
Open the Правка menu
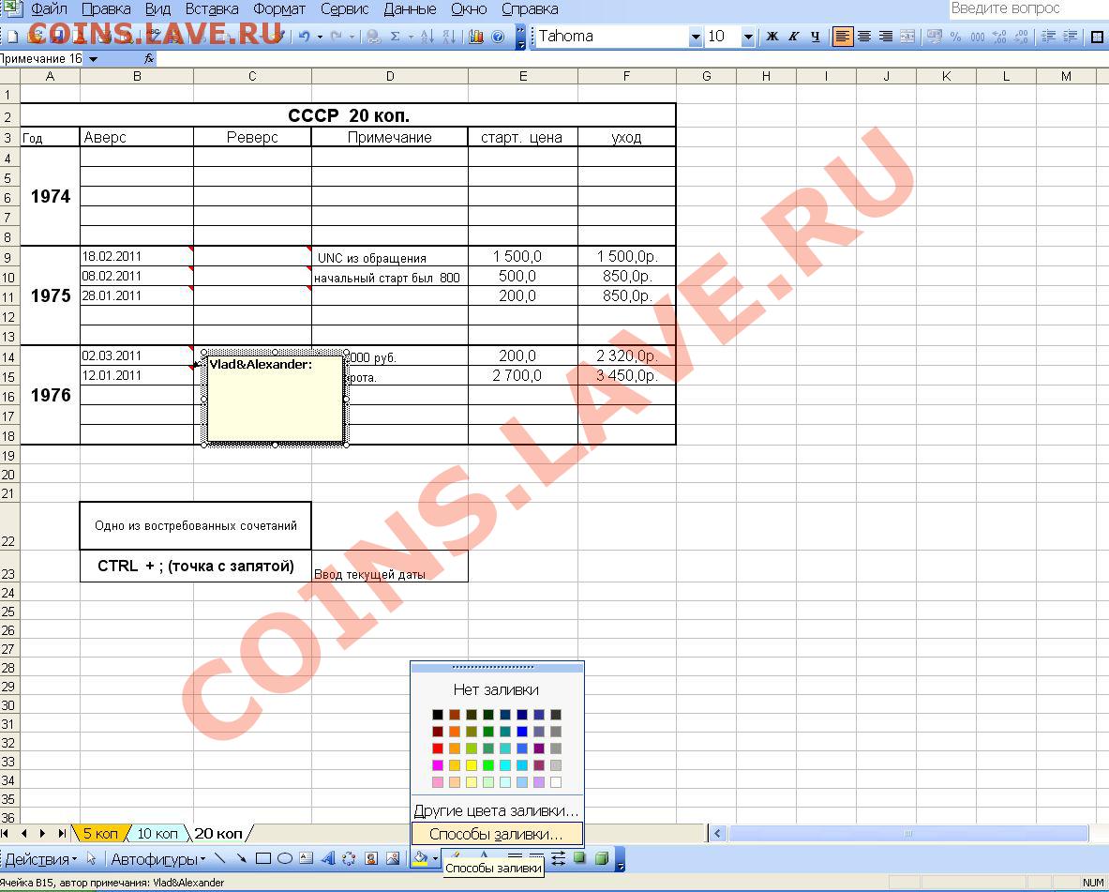(x=106, y=9)
